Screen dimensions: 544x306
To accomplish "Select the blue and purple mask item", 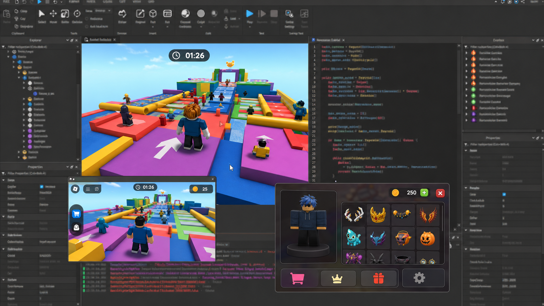I will pyautogui.click(x=378, y=238).
